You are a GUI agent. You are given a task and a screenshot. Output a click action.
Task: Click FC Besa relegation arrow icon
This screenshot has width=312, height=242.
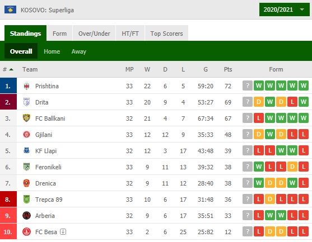pyautogui.click(x=63, y=231)
